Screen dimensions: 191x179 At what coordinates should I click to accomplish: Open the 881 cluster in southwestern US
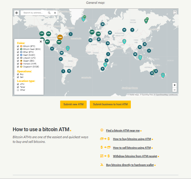pyautogui.click(x=47, y=42)
